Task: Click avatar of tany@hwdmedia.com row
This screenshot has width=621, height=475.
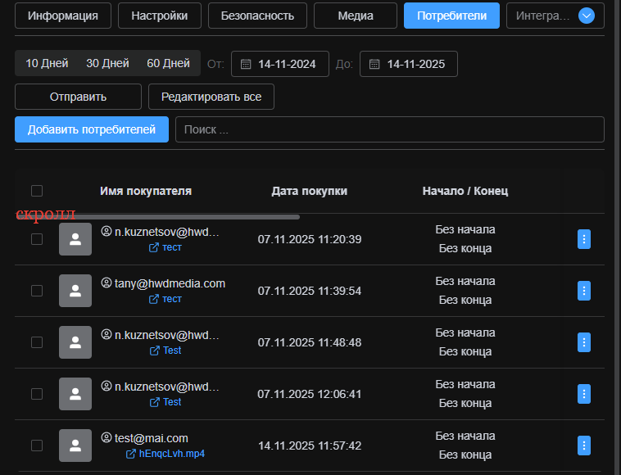Action: (x=75, y=291)
